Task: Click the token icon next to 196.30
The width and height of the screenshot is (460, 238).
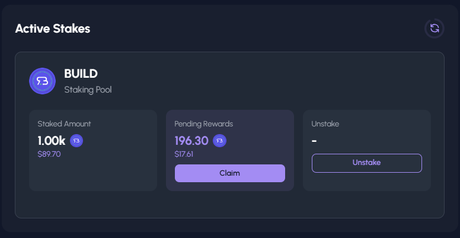Action: tap(219, 141)
